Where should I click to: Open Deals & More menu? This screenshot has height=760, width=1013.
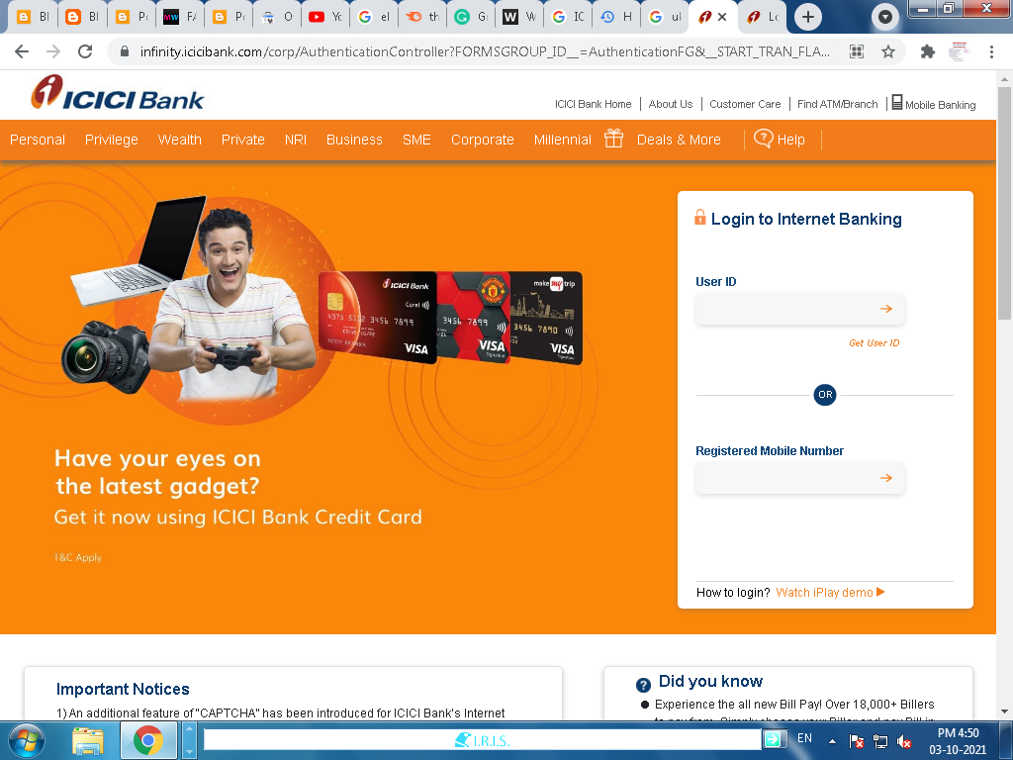pos(679,140)
